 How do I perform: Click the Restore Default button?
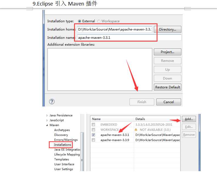[167, 87]
